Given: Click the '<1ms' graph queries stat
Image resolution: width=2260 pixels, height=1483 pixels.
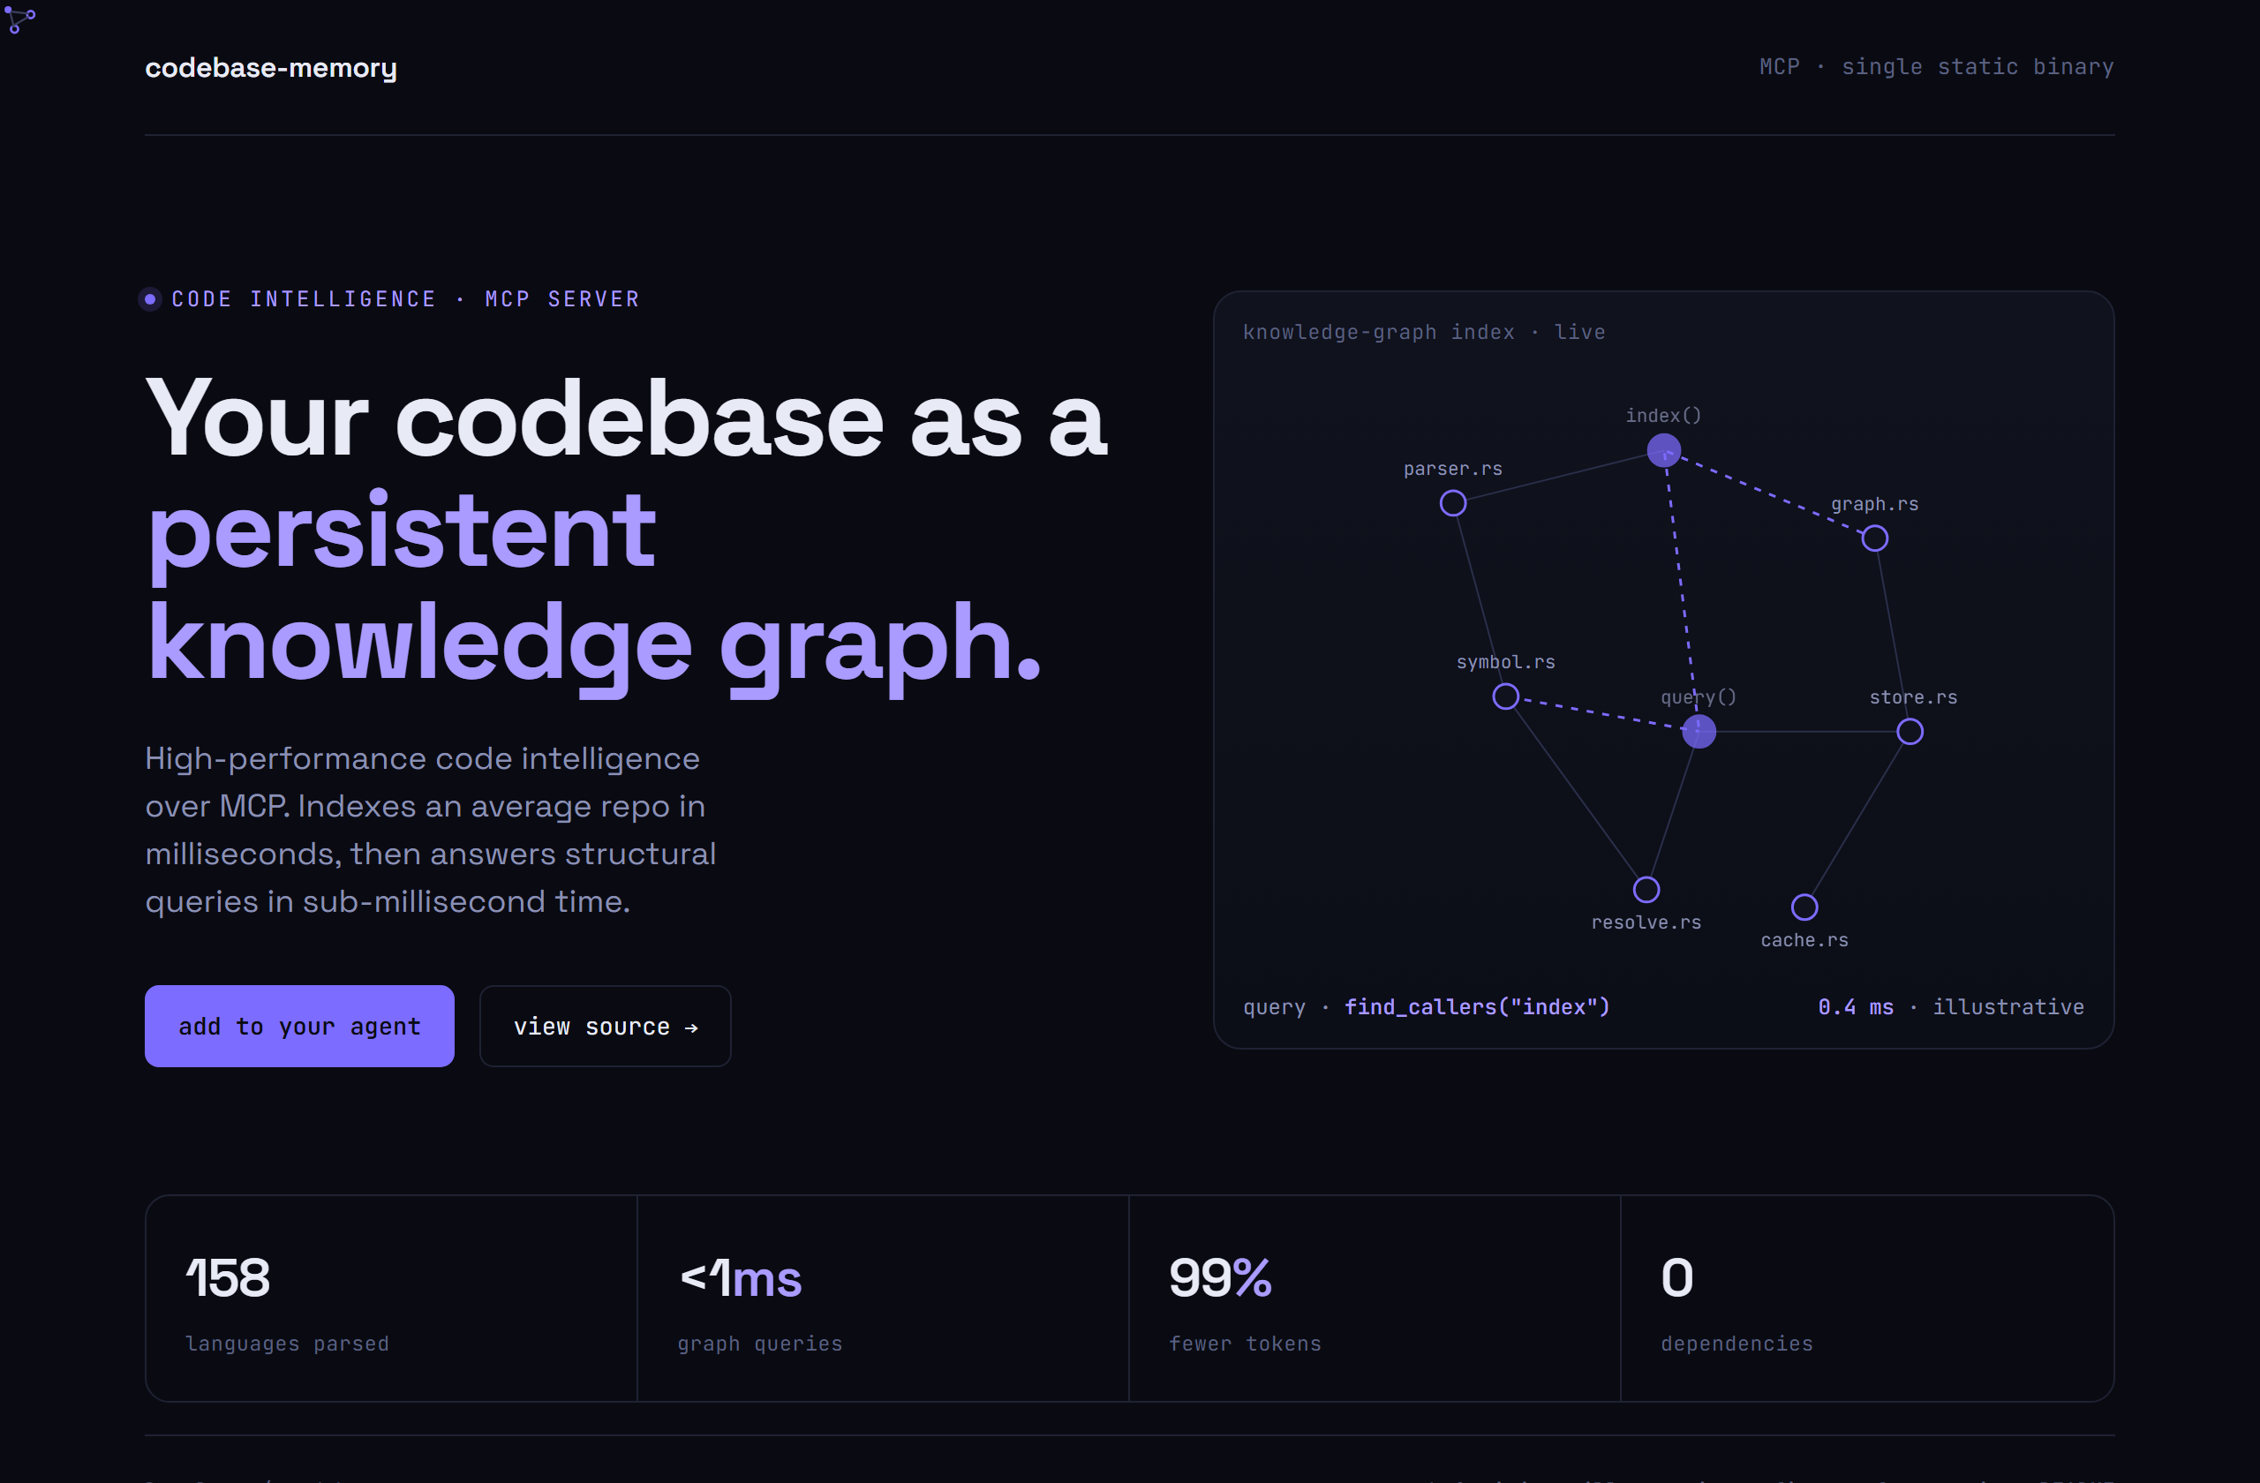Looking at the screenshot, I should [x=741, y=1278].
